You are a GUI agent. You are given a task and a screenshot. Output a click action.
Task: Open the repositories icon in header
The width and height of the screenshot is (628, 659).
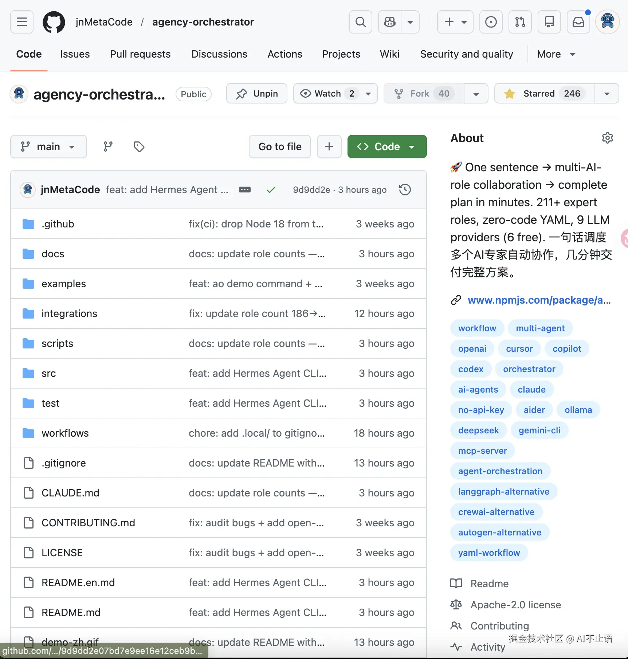(x=549, y=22)
